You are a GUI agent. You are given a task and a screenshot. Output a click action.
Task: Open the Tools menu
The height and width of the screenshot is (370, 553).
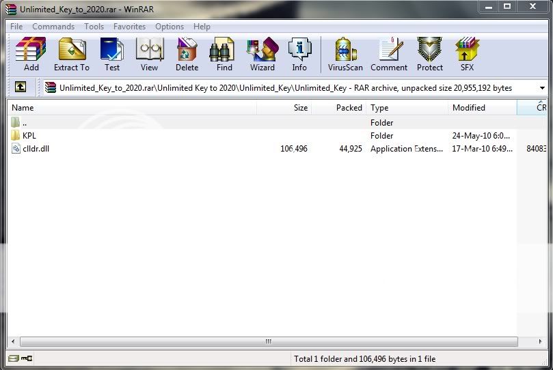tap(94, 27)
